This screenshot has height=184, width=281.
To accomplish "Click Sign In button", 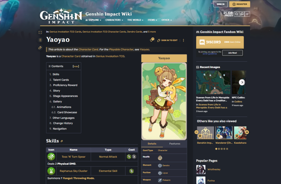I will tap(220, 4).
